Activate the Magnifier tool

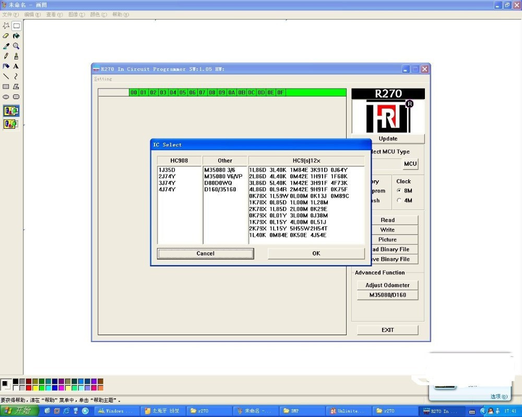(x=16, y=46)
